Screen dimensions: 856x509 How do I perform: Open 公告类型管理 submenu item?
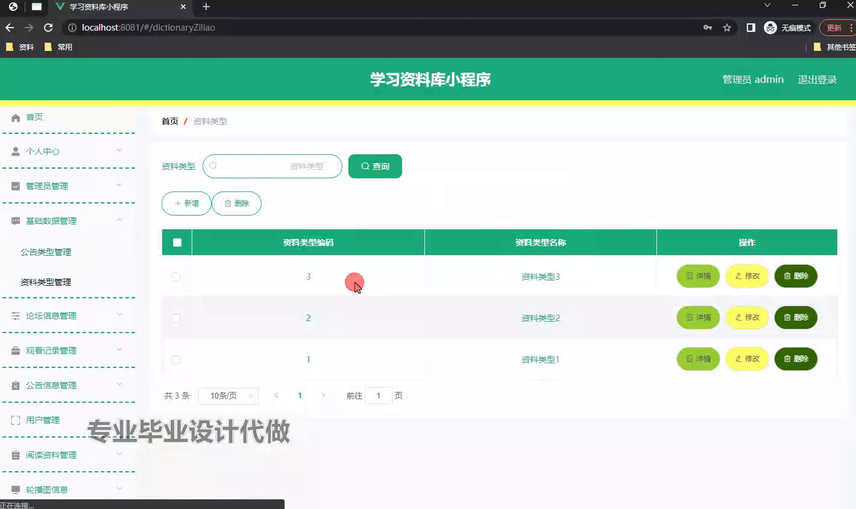[x=46, y=252]
